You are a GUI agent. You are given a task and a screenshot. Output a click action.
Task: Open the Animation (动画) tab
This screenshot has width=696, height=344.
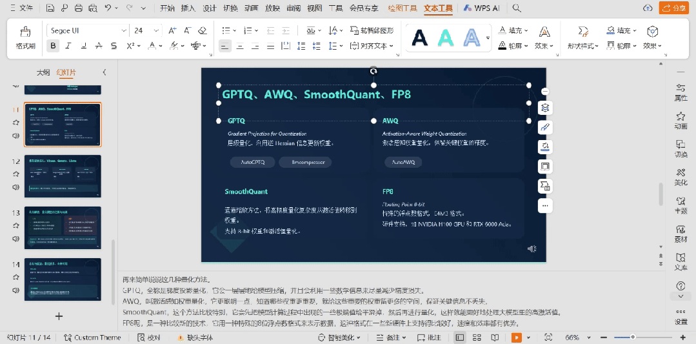coord(251,8)
